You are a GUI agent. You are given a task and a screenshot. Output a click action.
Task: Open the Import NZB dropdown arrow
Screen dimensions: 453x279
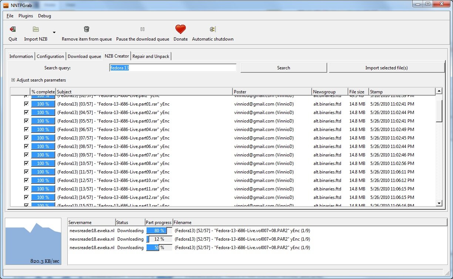click(x=54, y=32)
